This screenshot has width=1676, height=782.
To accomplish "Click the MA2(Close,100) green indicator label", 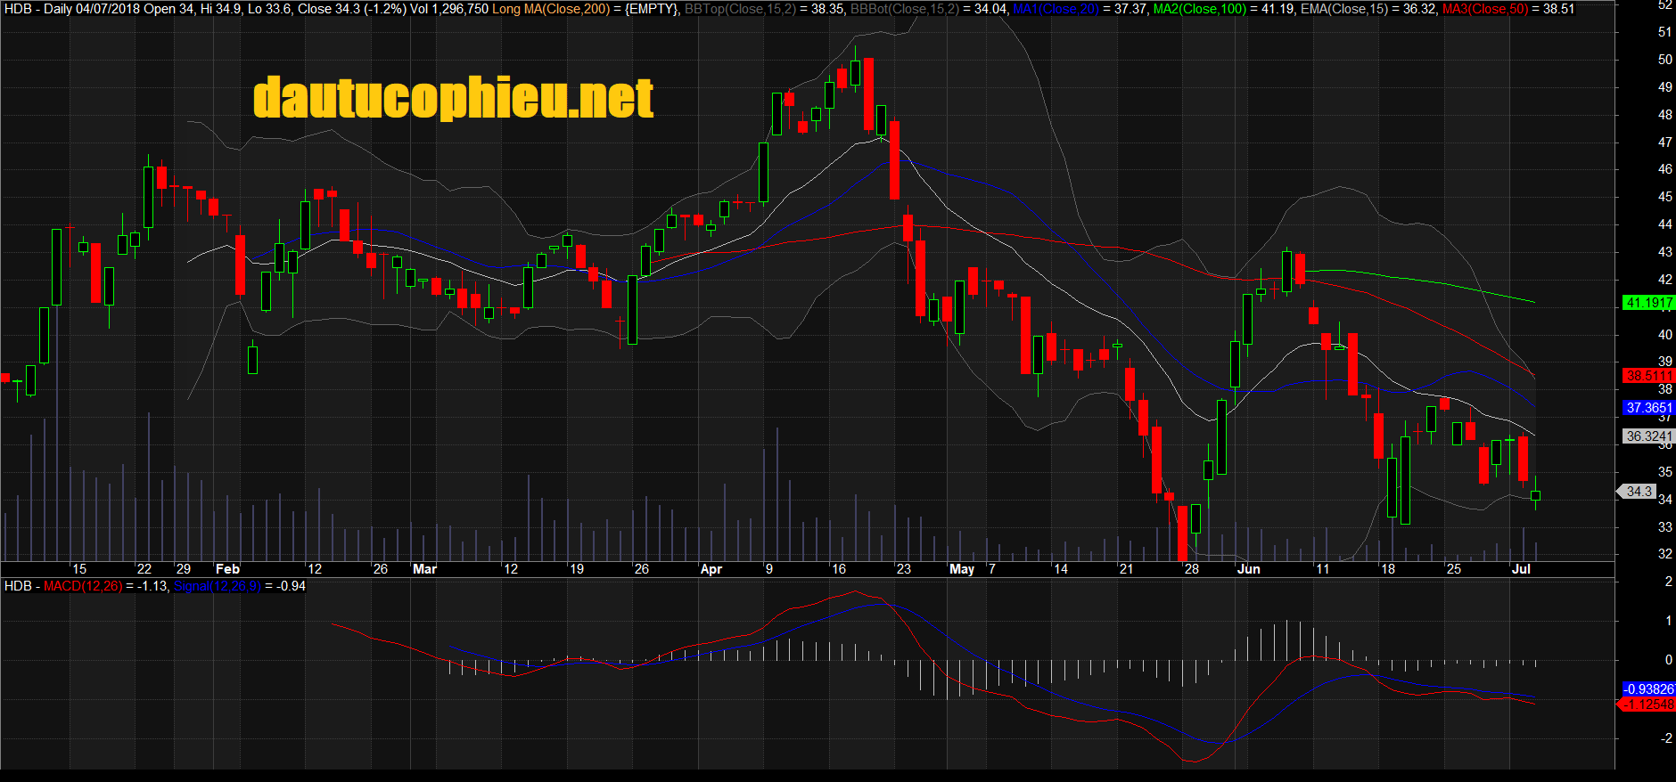I will tap(1199, 9).
